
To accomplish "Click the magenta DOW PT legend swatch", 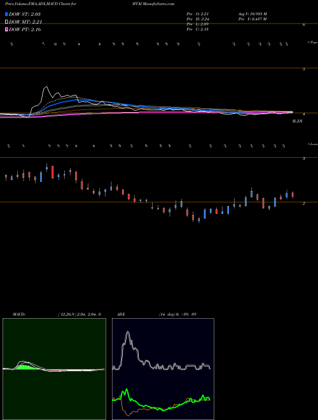I will [6, 29].
